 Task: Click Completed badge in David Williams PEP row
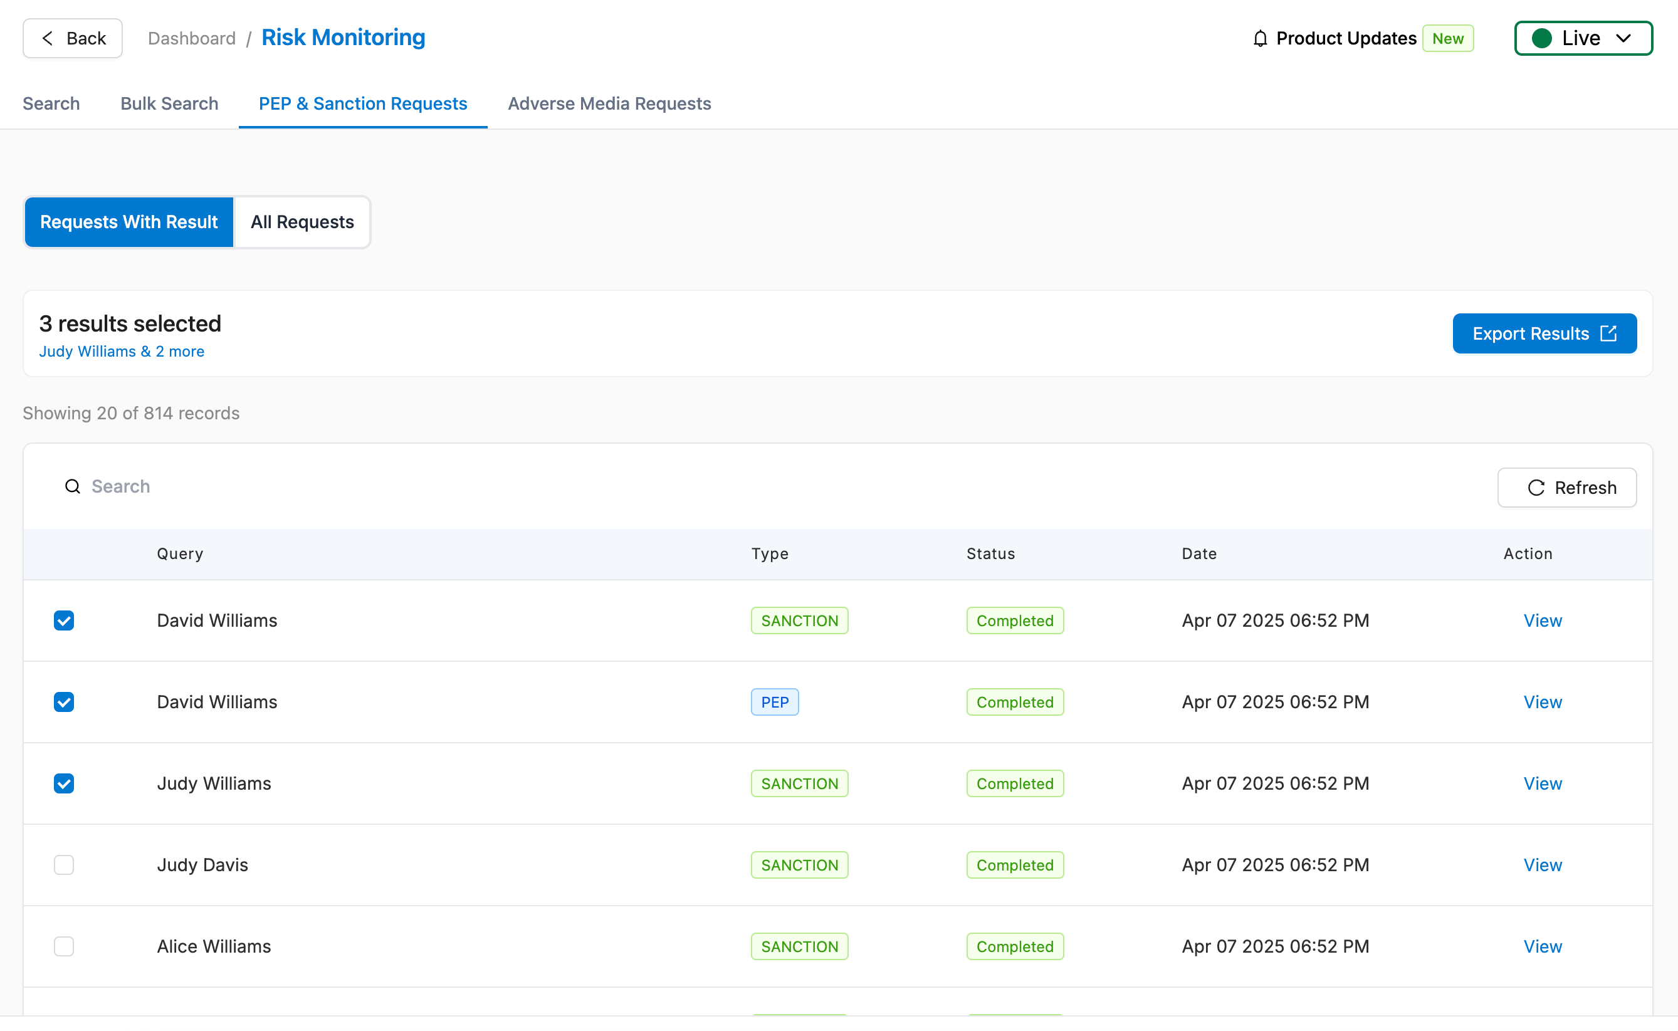pyautogui.click(x=1015, y=702)
